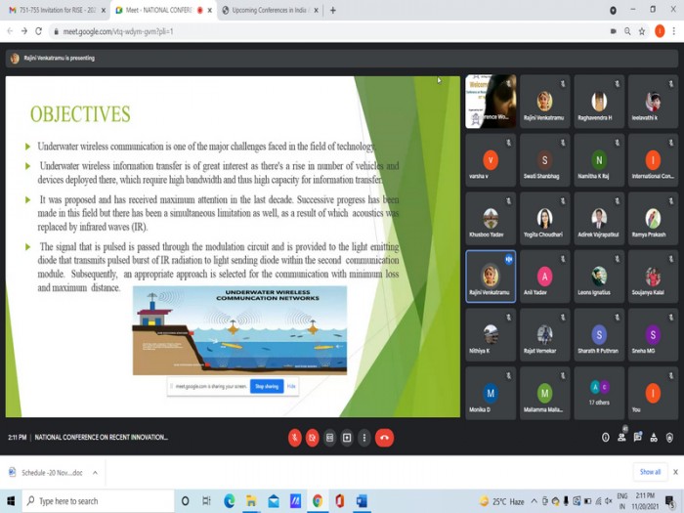Turn on the camera in Meet
The image size is (684, 513).
pyautogui.click(x=313, y=438)
